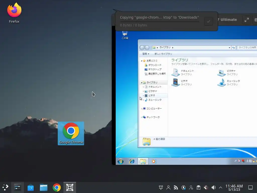The image size is (257, 193).
Task: Open the network feed tray icon
Action: 176,187
